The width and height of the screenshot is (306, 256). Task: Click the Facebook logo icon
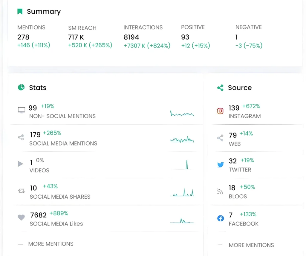click(x=221, y=218)
